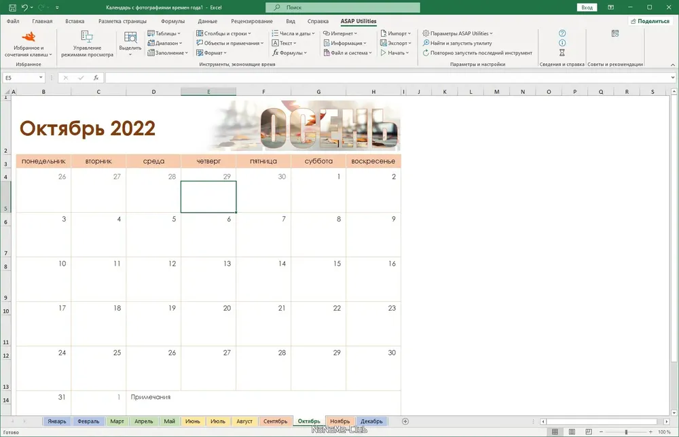The image size is (679, 437).
Task: Click the question mark help icon
Action: (x=562, y=33)
